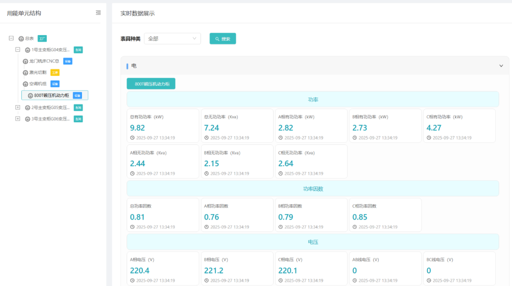The image size is (512, 286).
Task: Expand the 3号主变柜G06 tree node
Action: [18, 119]
